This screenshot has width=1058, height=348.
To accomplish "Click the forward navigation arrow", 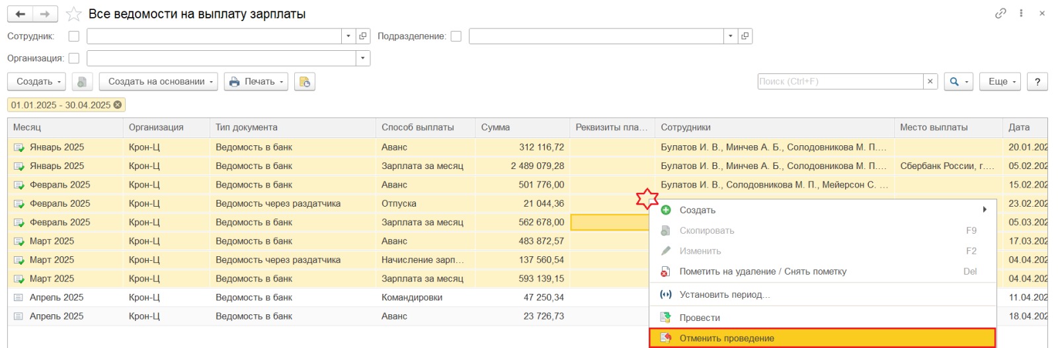I will tap(45, 14).
